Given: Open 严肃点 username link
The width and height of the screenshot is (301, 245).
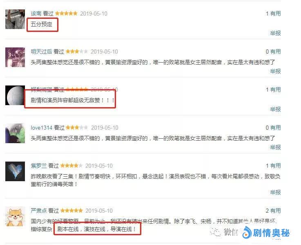Looking at the screenshot, I should coord(39,211).
